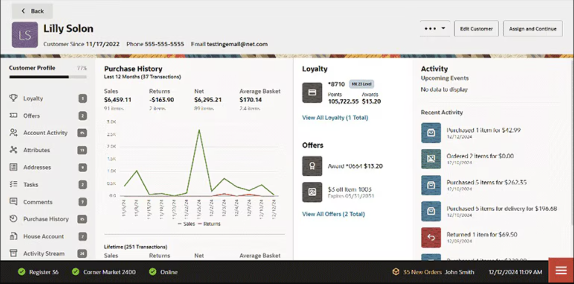This screenshot has height=284, width=574.
Task: Open the View All Loyalty link
Action: [335, 118]
